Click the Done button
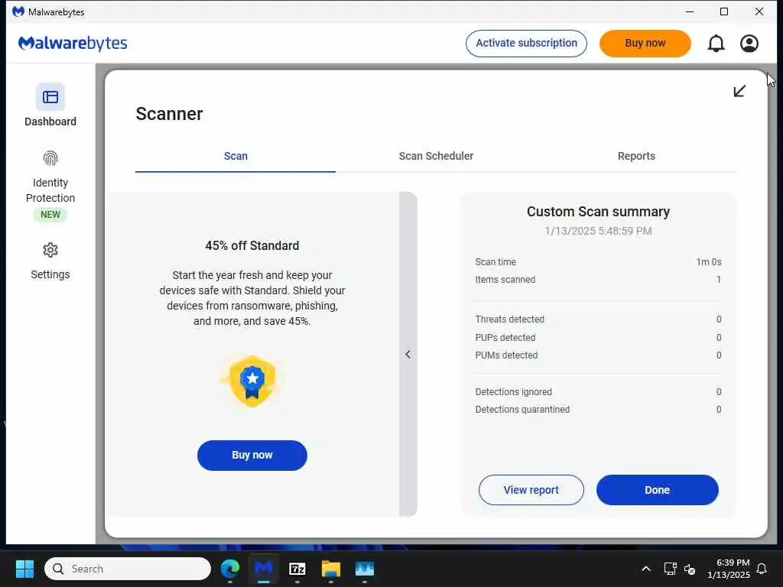 coord(657,490)
